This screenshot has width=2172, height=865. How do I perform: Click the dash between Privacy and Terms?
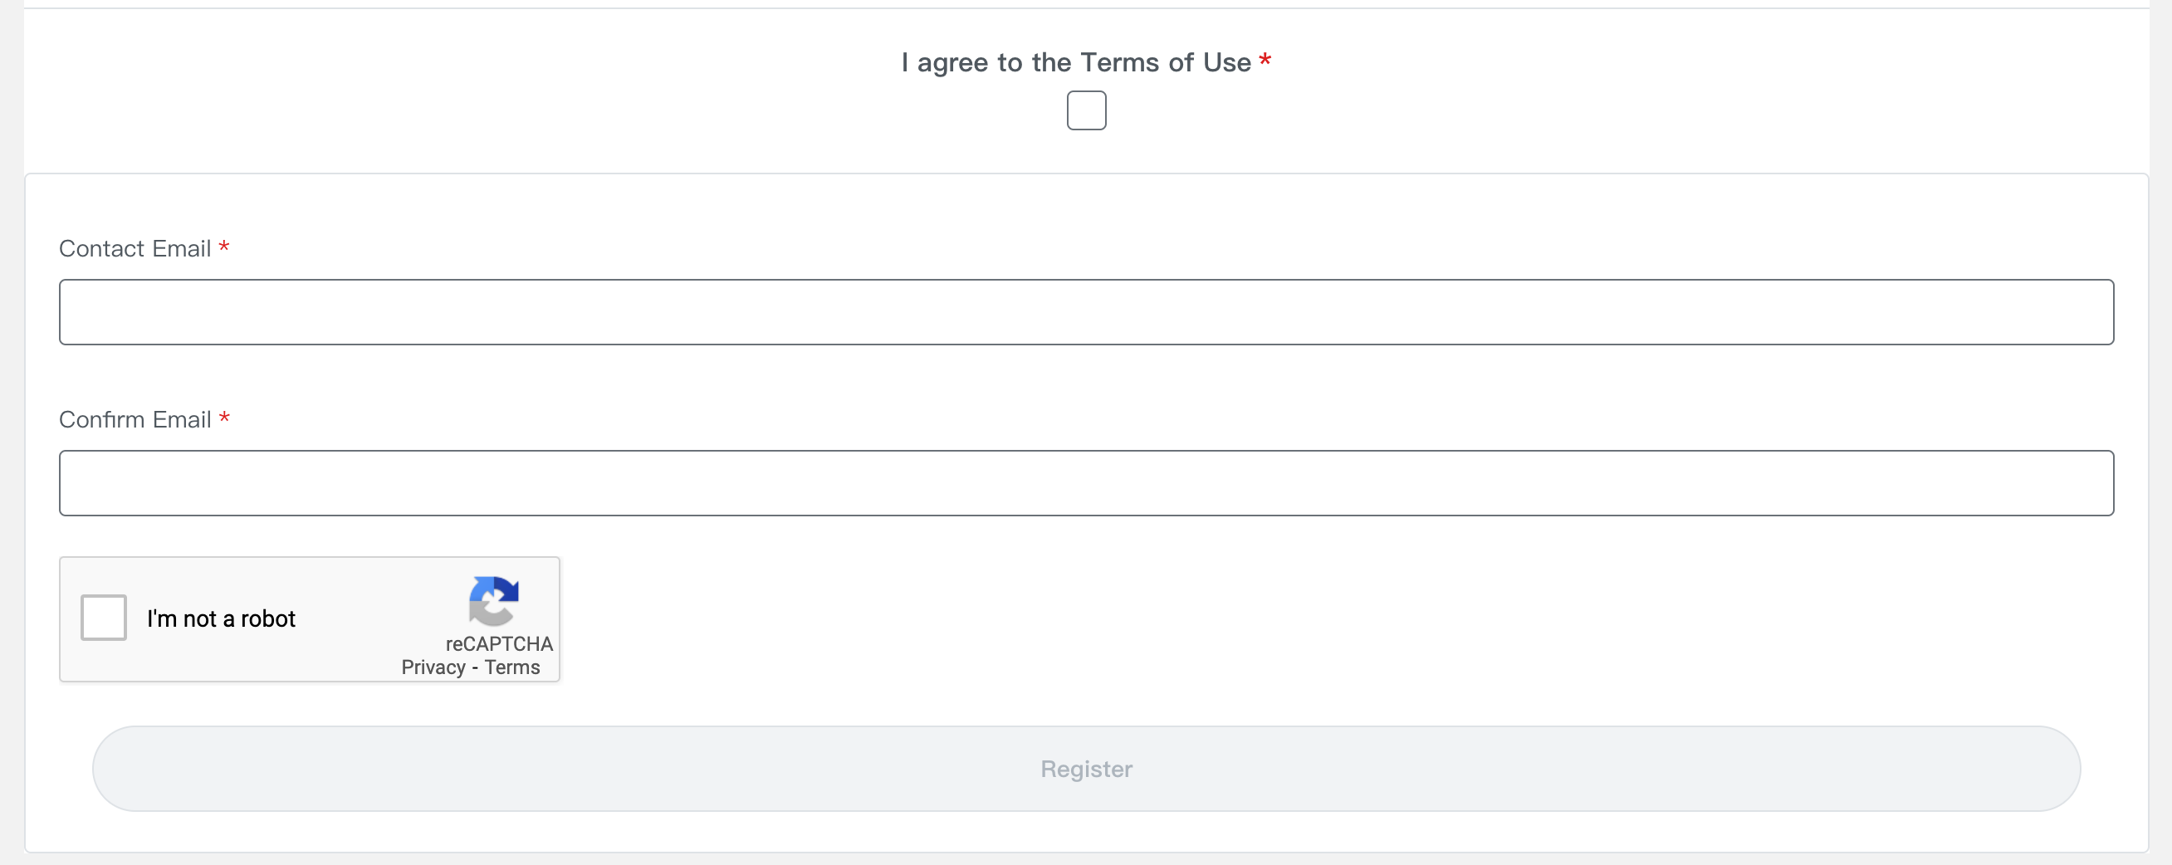click(475, 668)
